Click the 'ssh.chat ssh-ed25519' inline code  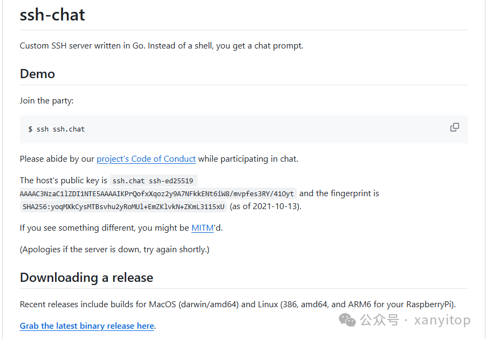(x=153, y=181)
